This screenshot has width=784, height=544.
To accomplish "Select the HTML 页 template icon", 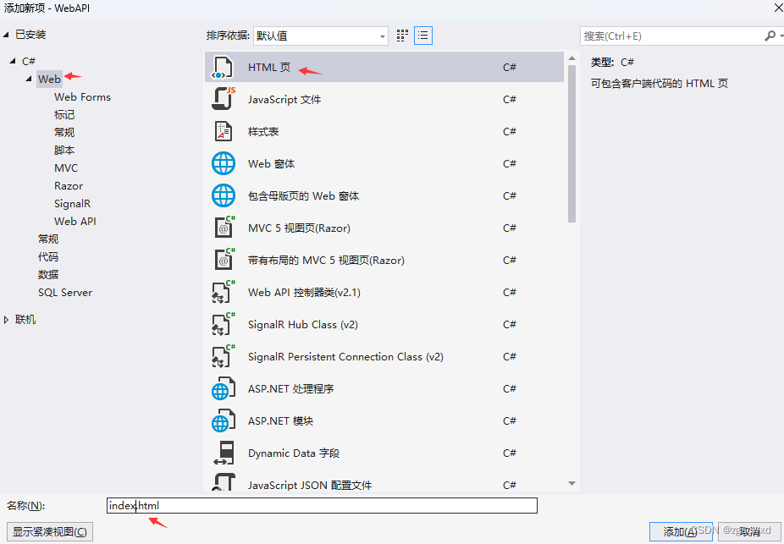I will pyautogui.click(x=223, y=68).
